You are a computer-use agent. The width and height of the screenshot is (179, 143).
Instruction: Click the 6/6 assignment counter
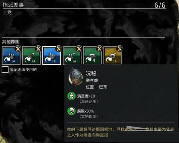tap(160, 5)
